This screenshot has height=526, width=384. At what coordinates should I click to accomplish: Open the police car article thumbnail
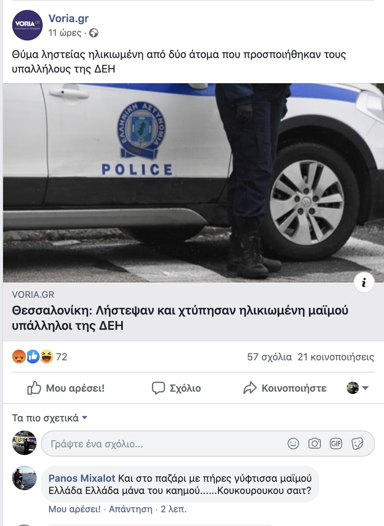[x=193, y=183]
